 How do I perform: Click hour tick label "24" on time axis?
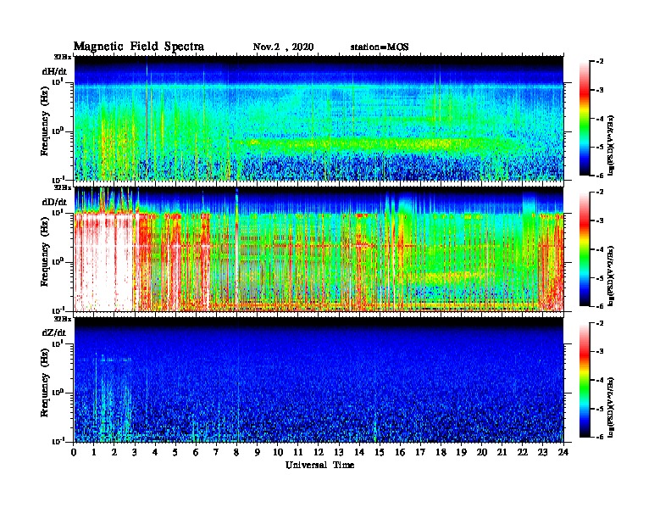[x=563, y=453]
